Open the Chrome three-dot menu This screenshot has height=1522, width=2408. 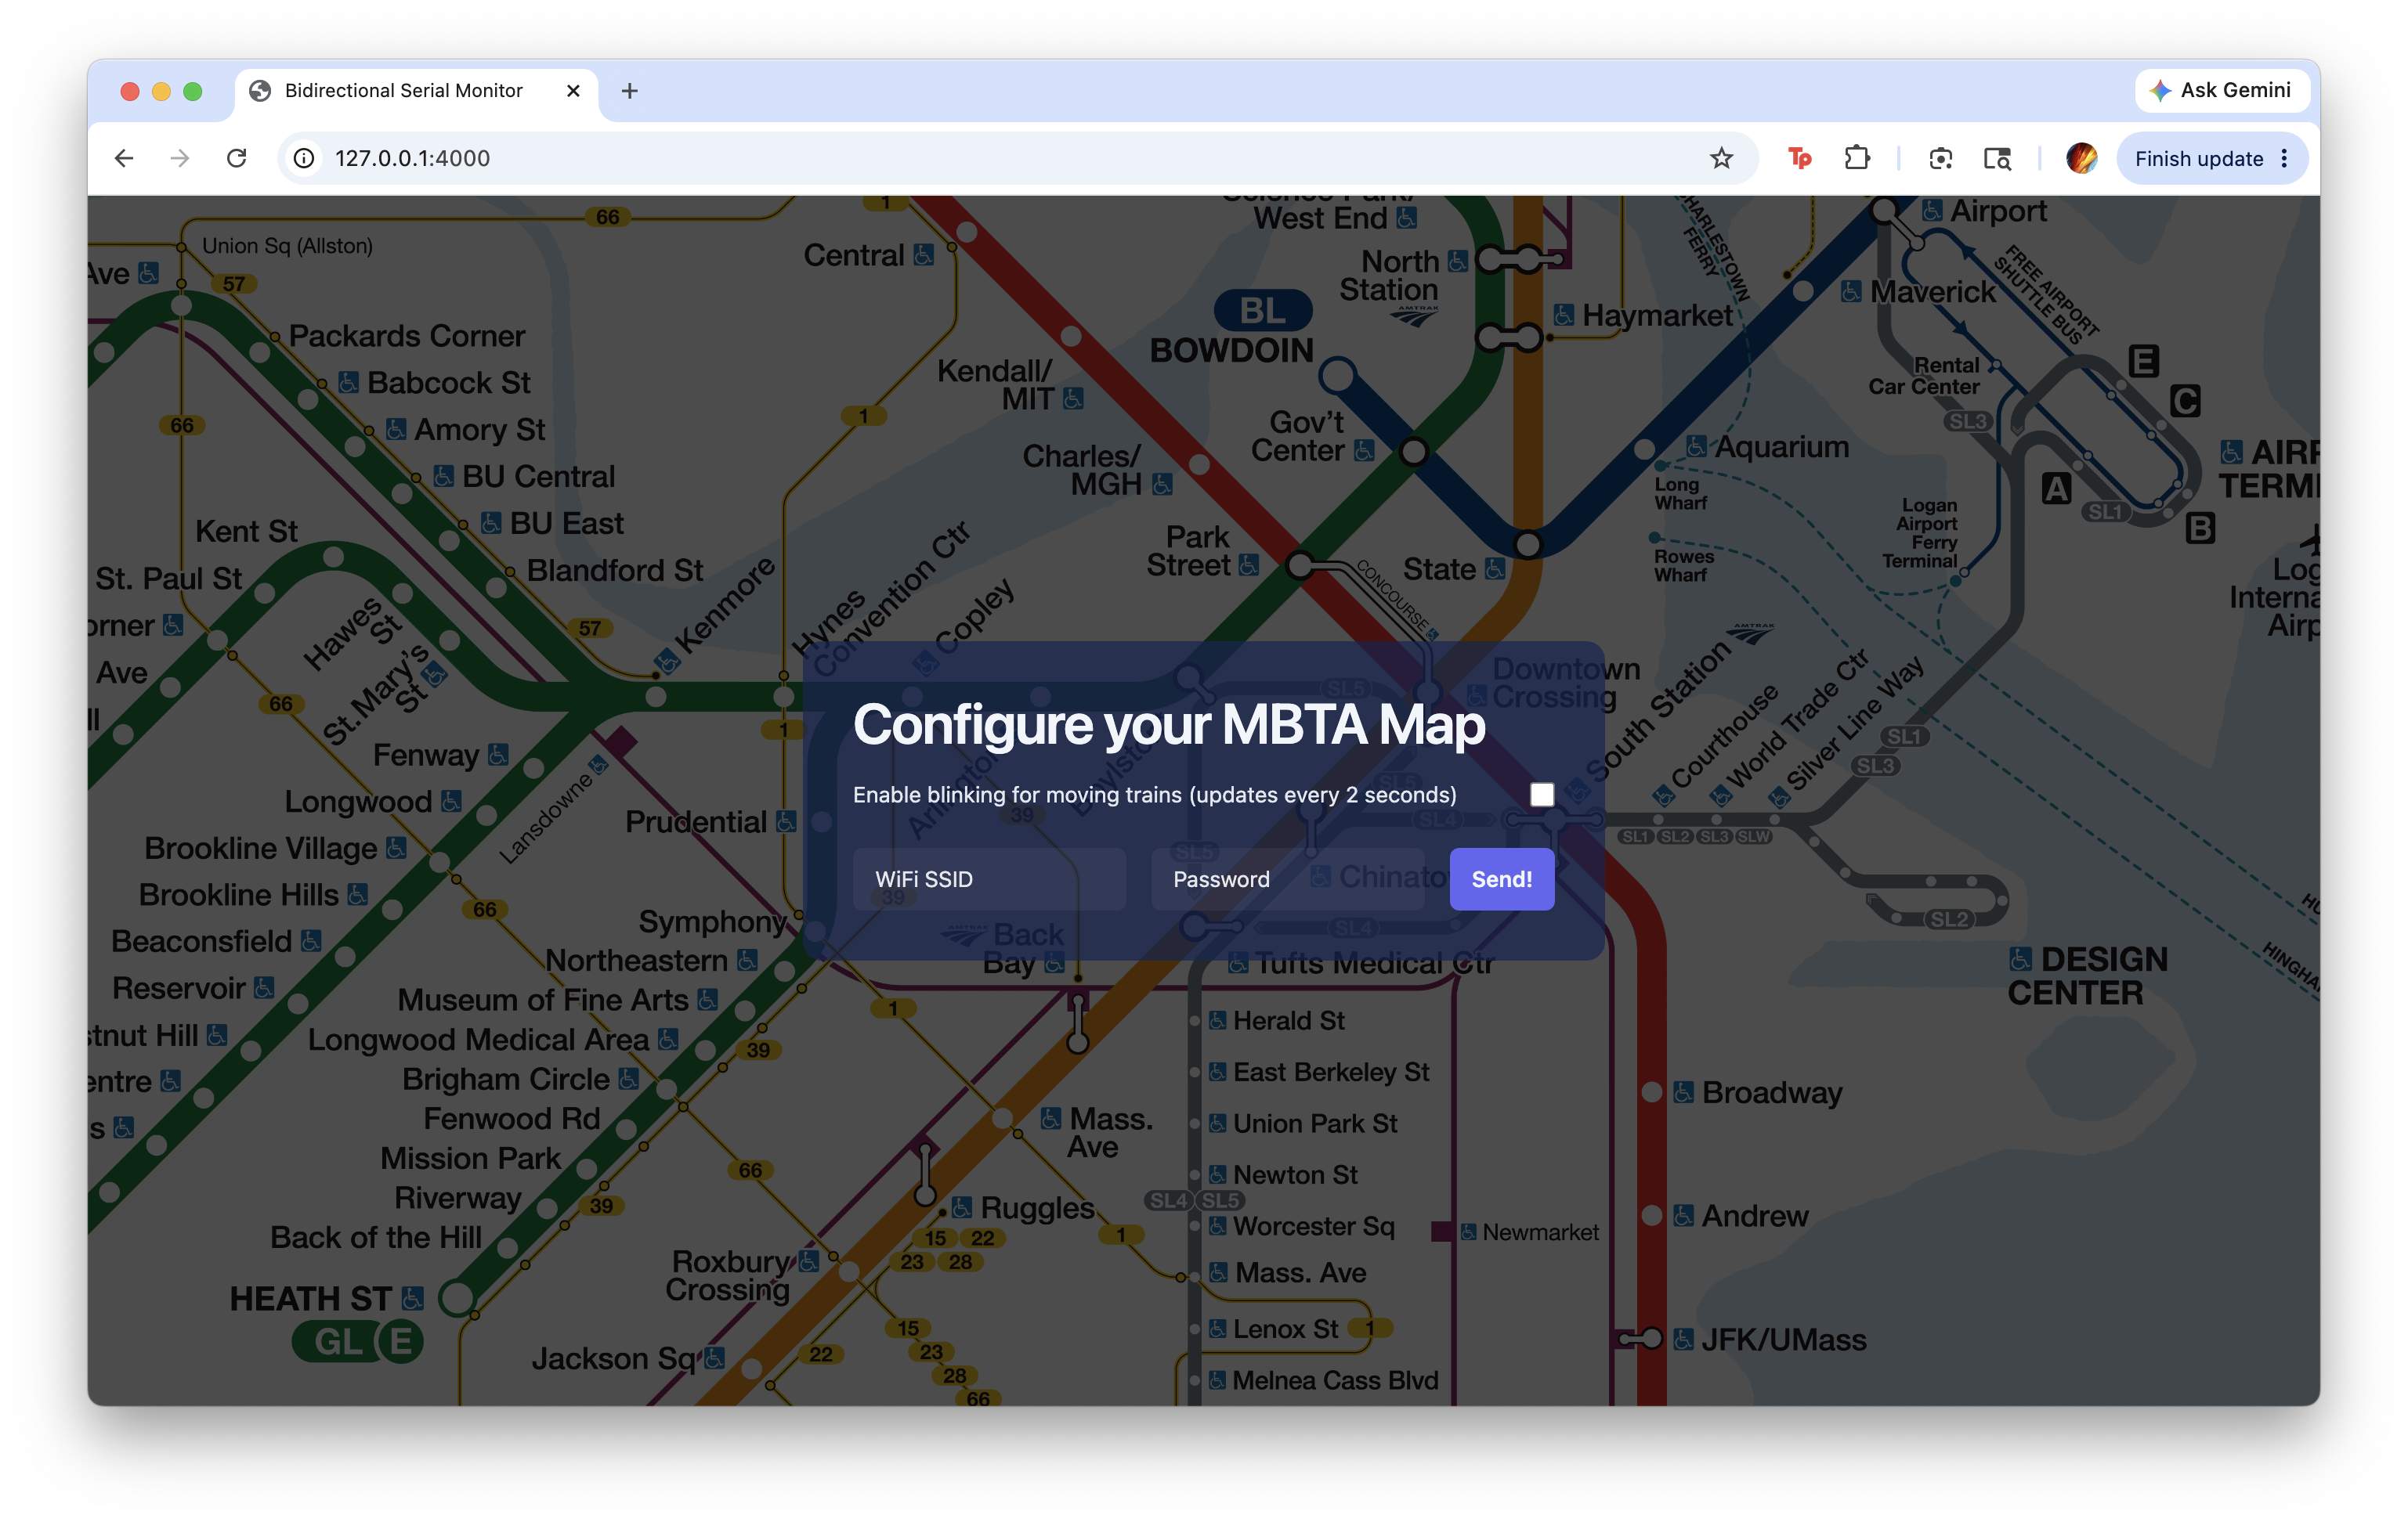pyautogui.click(x=2285, y=158)
